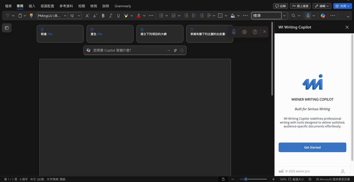This screenshot has height=182, width=354.
Task: Increase font size with the larger A icon
Action: (x=87, y=16)
